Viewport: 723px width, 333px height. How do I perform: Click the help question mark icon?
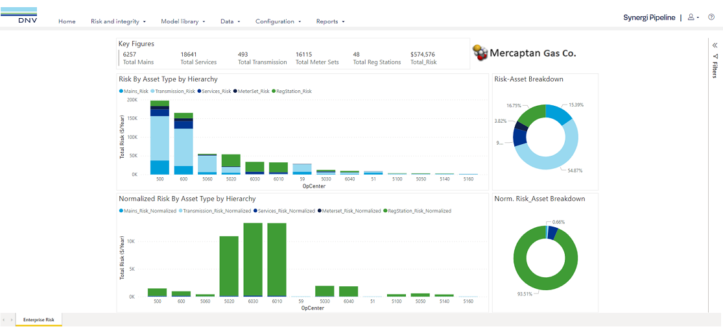711,18
